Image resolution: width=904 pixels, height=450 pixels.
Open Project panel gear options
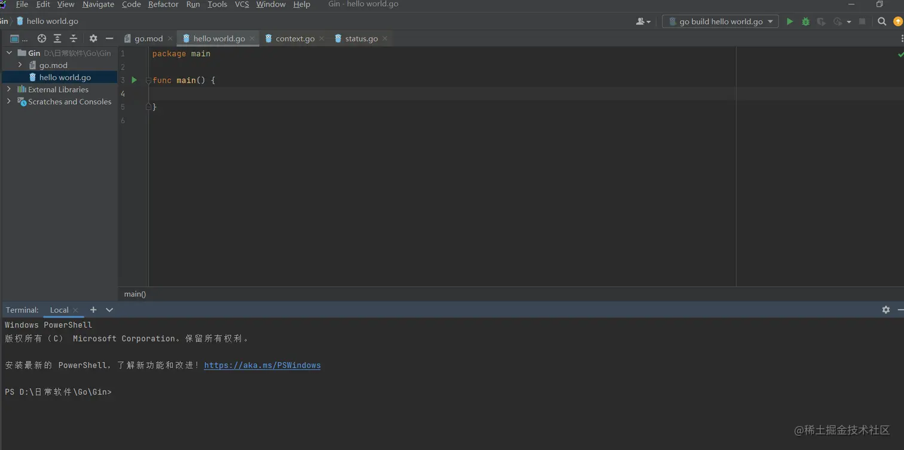pyautogui.click(x=93, y=38)
